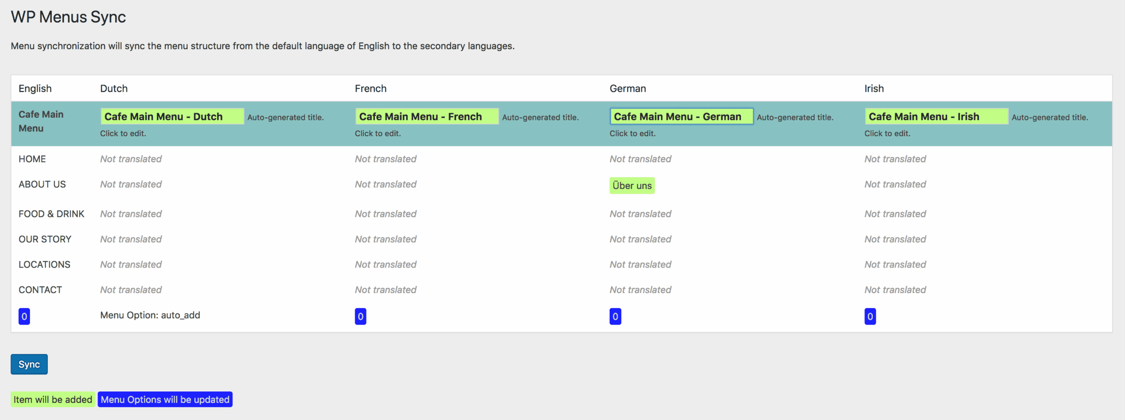Click the Über uns translated item

631,185
